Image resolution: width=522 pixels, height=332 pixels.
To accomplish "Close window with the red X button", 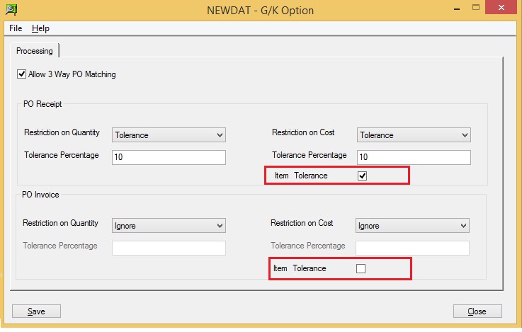I will coord(501,7).
